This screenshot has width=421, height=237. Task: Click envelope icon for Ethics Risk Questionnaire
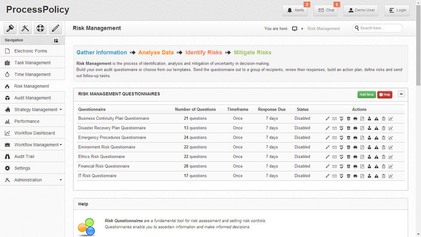pos(335,157)
